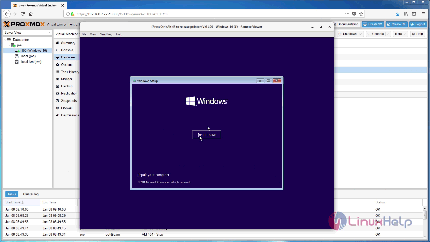430x242 pixels.
Task: Click Install now in Windows Setup
Action: point(207,135)
